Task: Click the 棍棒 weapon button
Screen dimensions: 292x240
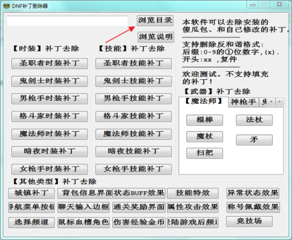Action: 204,120
